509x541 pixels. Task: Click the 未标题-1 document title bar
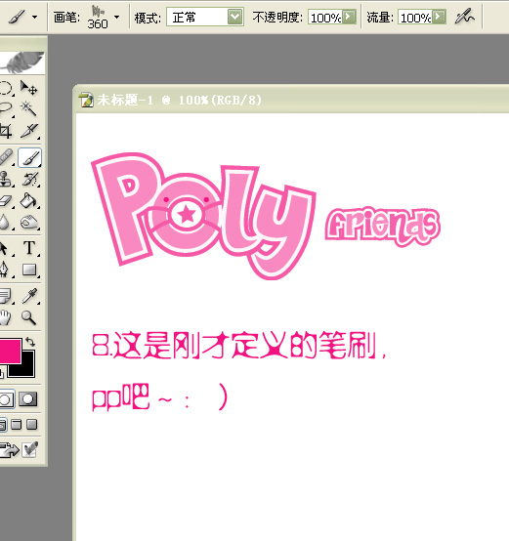(x=291, y=100)
